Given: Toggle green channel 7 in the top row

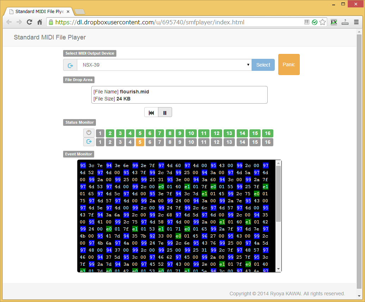Looking at the screenshot, I should [160, 133].
